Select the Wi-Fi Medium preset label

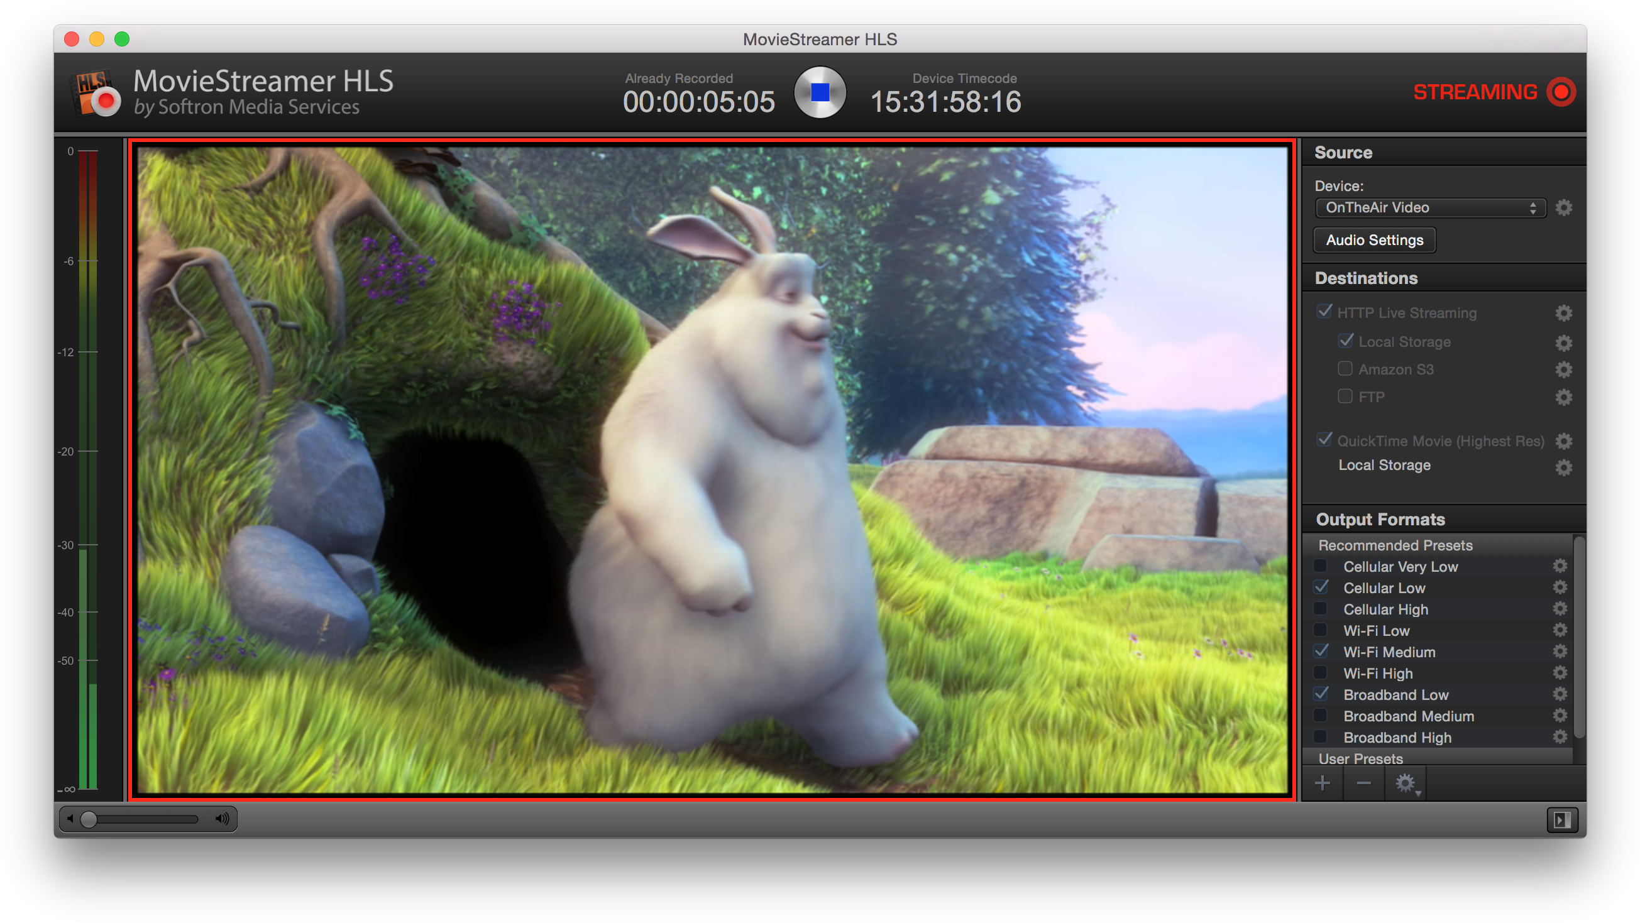pyautogui.click(x=1389, y=652)
